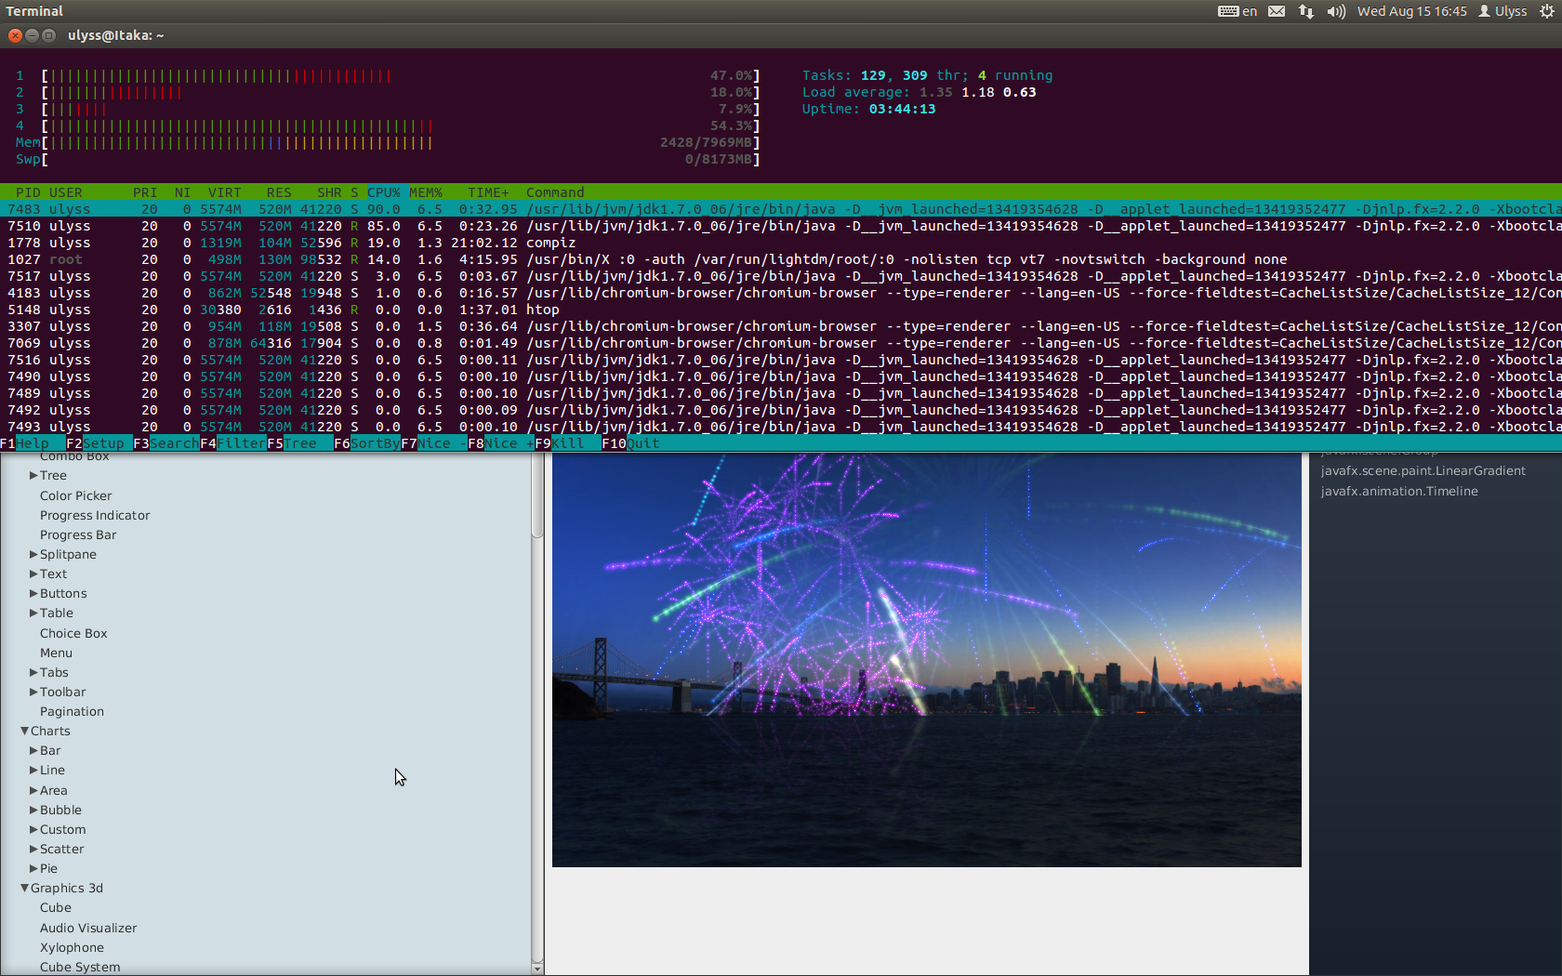The height and width of the screenshot is (976, 1562).
Task: Expand the Bubble chart node
Action: pos(33,811)
